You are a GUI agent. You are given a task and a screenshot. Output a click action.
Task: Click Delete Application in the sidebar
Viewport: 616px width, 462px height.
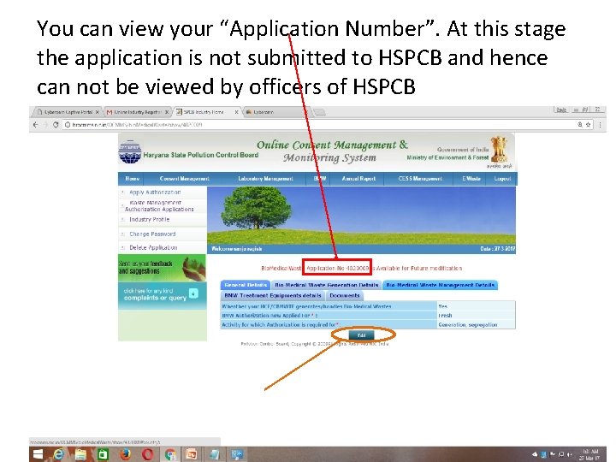tap(153, 247)
